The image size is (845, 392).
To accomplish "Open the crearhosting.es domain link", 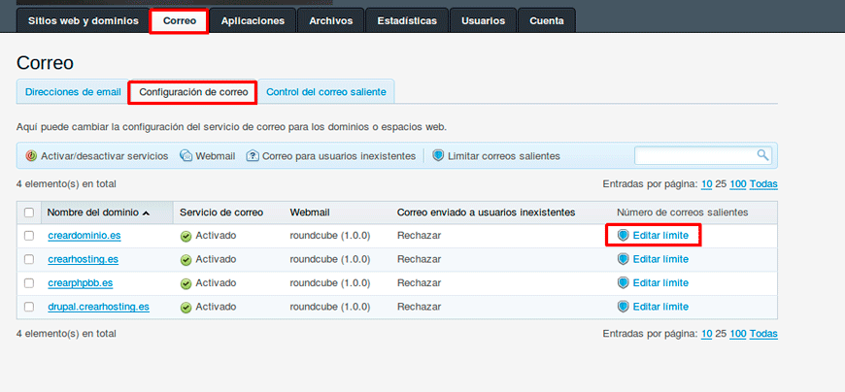I will click(83, 259).
